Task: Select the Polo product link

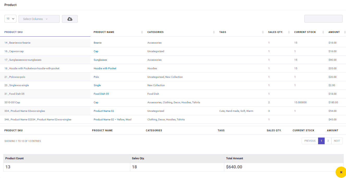Action: pos(96,77)
